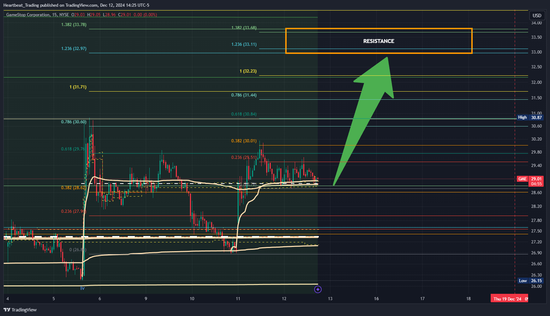
Task: Click the High 30.87 price label
Action: [x=530, y=117]
